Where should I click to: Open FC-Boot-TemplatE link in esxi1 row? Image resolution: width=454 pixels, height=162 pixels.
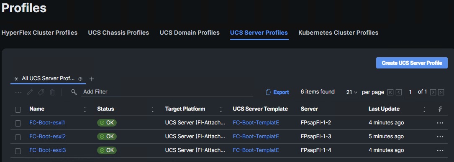pos(256,123)
